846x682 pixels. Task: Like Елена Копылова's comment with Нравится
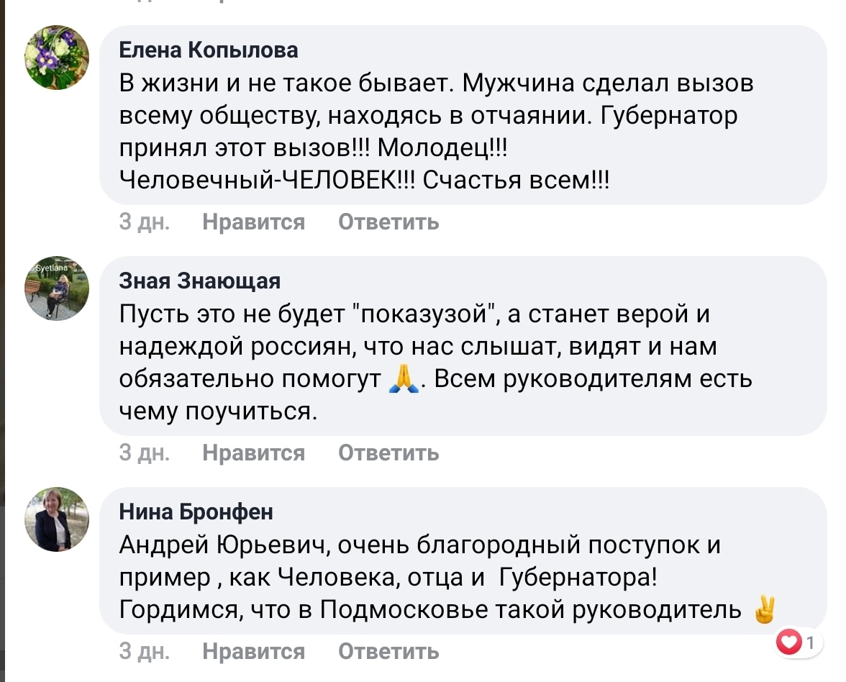coord(253,222)
